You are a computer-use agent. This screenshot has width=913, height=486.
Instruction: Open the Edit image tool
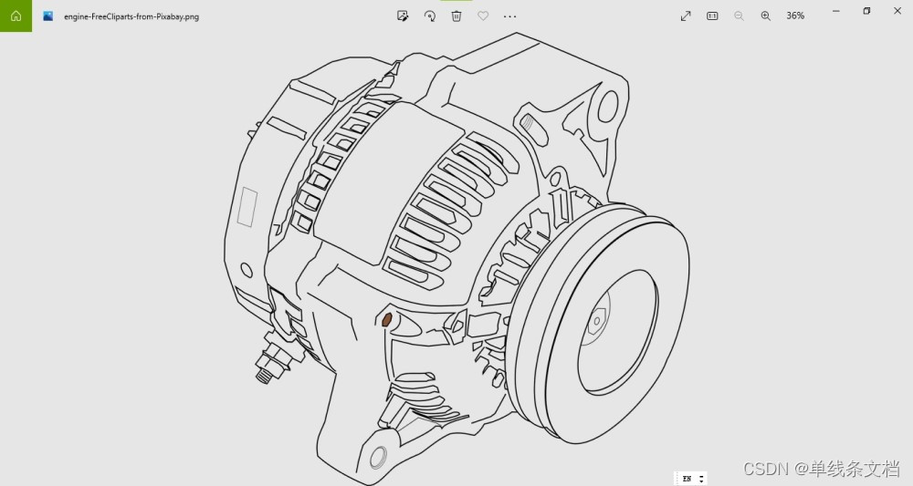[403, 16]
